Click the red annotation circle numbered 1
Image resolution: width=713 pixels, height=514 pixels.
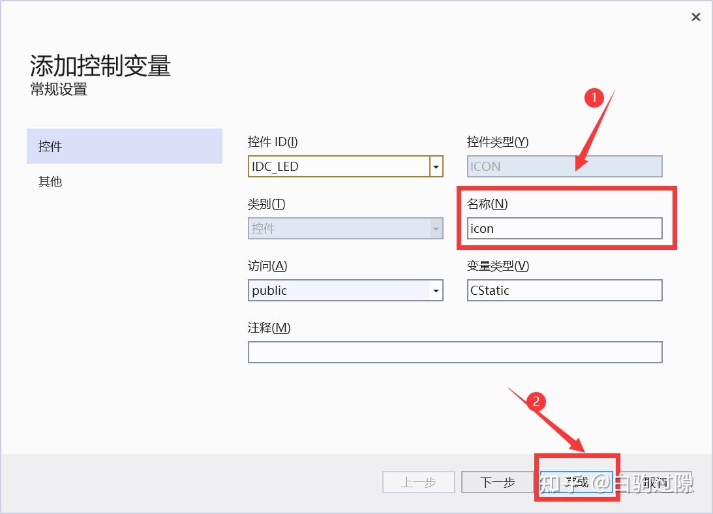point(594,98)
